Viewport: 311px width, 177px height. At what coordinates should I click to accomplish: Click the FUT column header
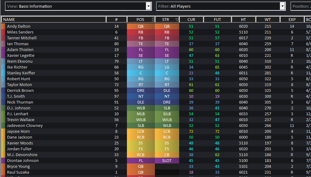[x=217, y=19]
